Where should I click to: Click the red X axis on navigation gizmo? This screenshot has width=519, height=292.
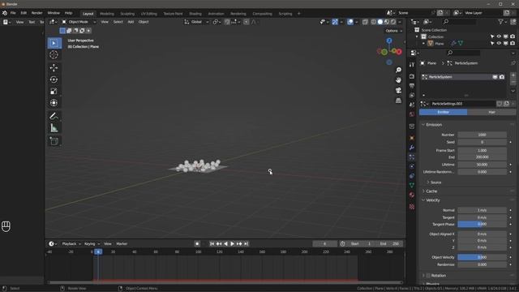tap(399, 52)
